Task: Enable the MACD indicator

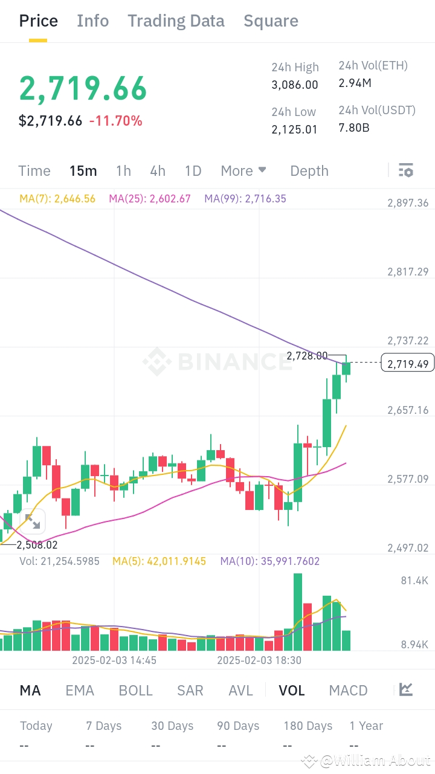Action: pyautogui.click(x=348, y=690)
